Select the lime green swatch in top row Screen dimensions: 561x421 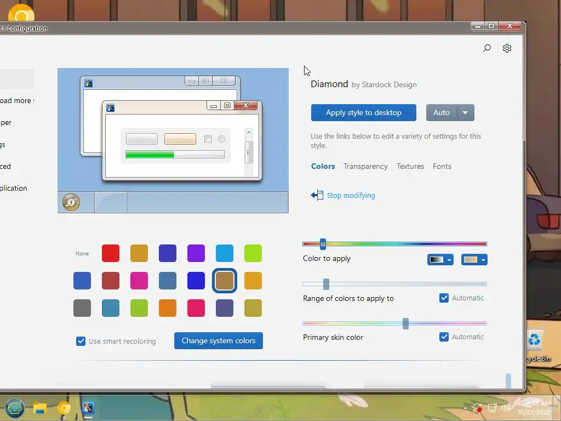[253, 253]
